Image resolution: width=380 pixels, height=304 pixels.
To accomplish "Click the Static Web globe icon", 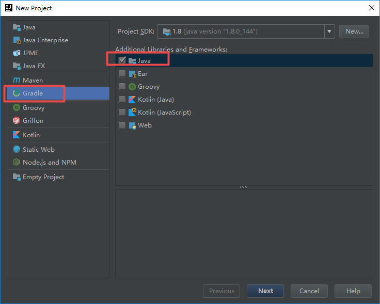I will click(x=17, y=149).
